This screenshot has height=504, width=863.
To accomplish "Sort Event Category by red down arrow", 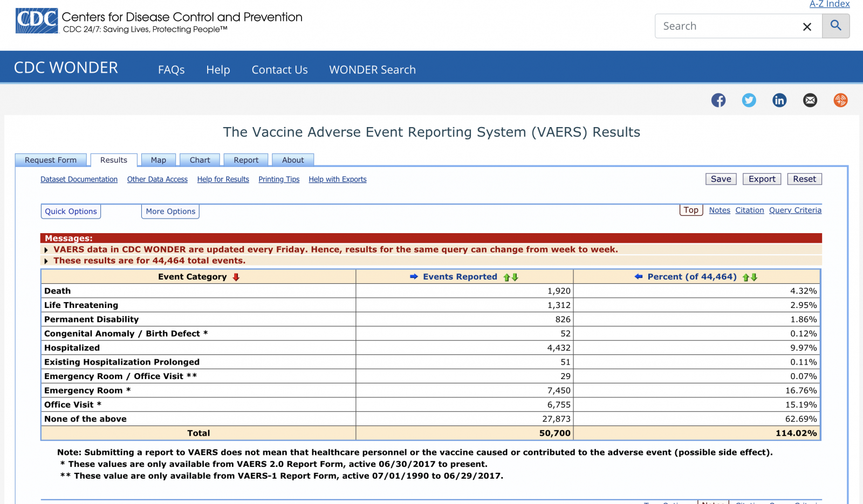I will pyautogui.click(x=236, y=277).
